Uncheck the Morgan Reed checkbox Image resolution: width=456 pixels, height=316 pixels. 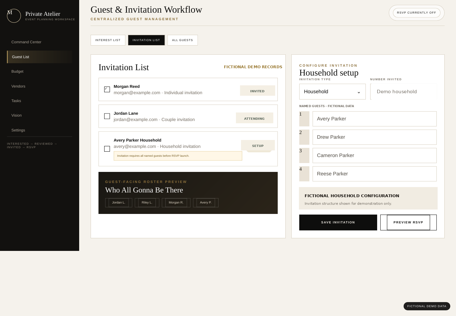pyautogui.click(x=107, y=89)
